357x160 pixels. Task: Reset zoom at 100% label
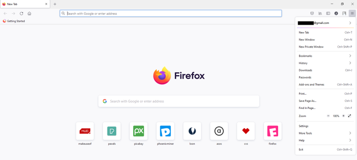pyautogui.click(x=336, y=116)
